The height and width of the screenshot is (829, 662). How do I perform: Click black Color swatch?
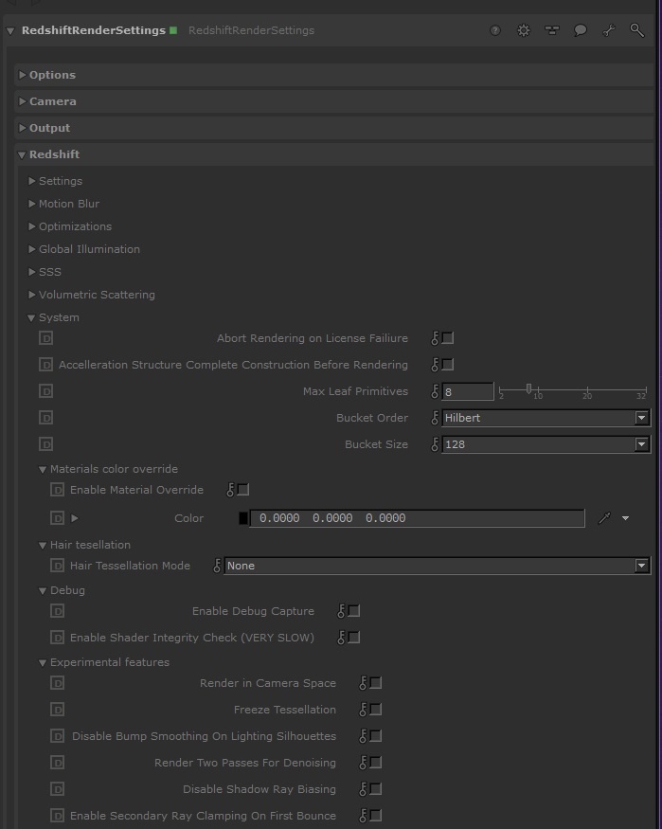(x=243, y=518)
